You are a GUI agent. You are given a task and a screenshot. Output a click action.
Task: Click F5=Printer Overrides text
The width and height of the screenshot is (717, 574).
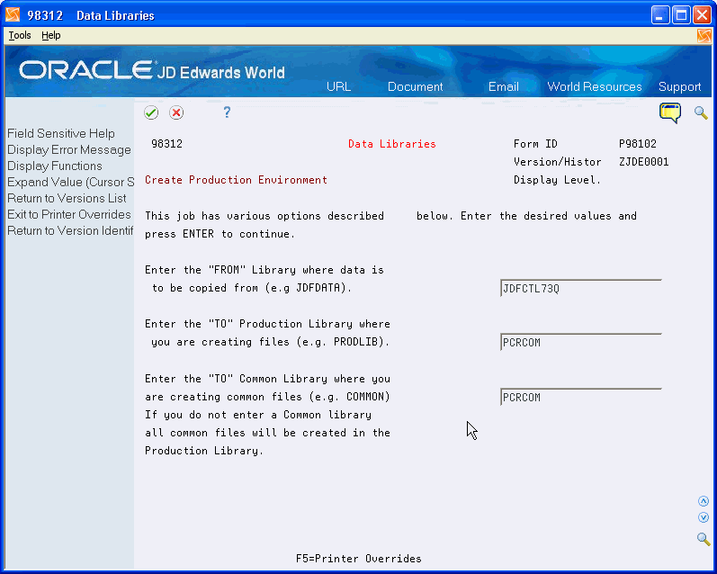coord(358,559)
